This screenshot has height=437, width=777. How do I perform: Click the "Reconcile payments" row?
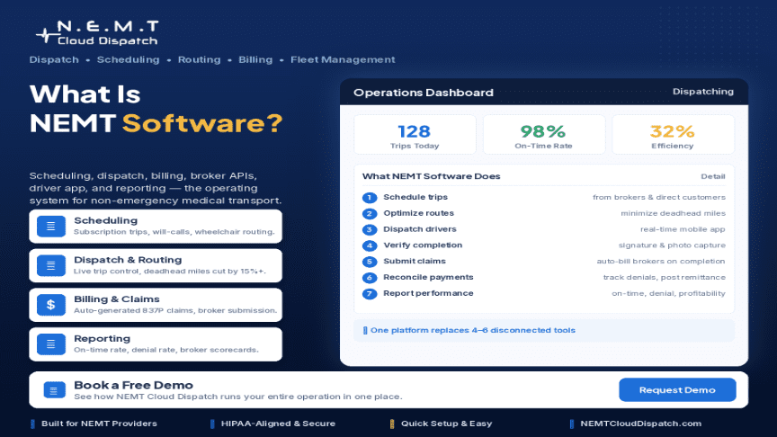tap(543, 278)
